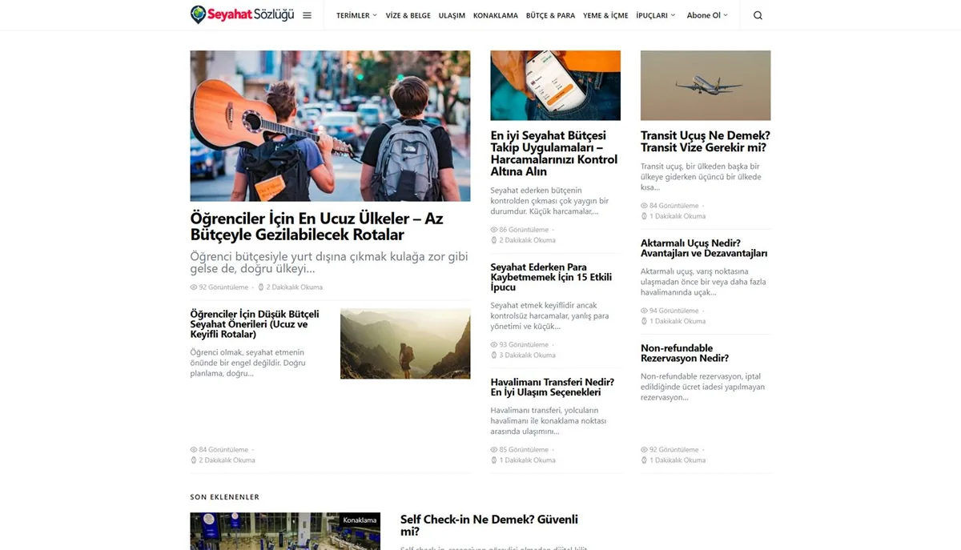Screen dimensions: 961x550
Task: Open 'Havalimanı Transferi Nedir?' article
Action: point(553,387)
